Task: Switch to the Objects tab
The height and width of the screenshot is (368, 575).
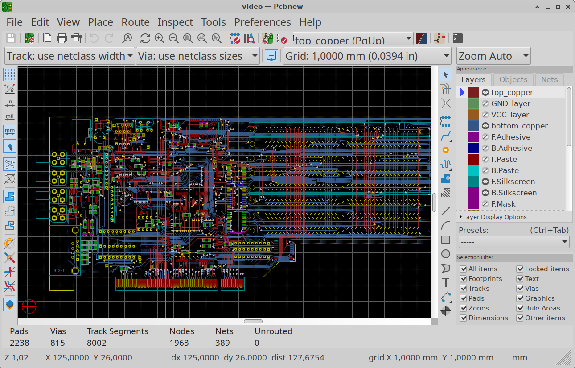Action: (513, 79)
